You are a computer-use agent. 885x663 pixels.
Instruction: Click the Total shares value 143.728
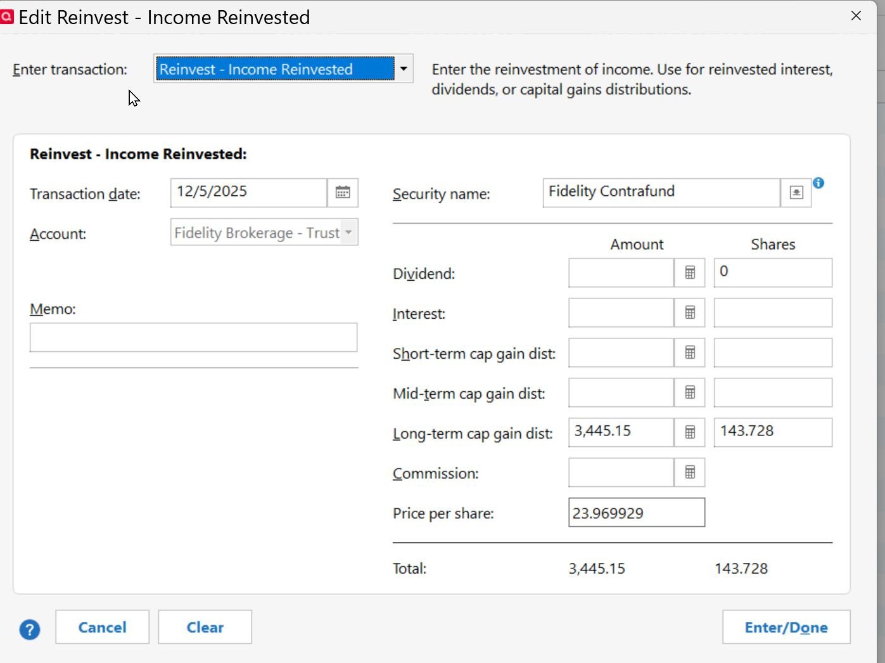tap(741, 569)
